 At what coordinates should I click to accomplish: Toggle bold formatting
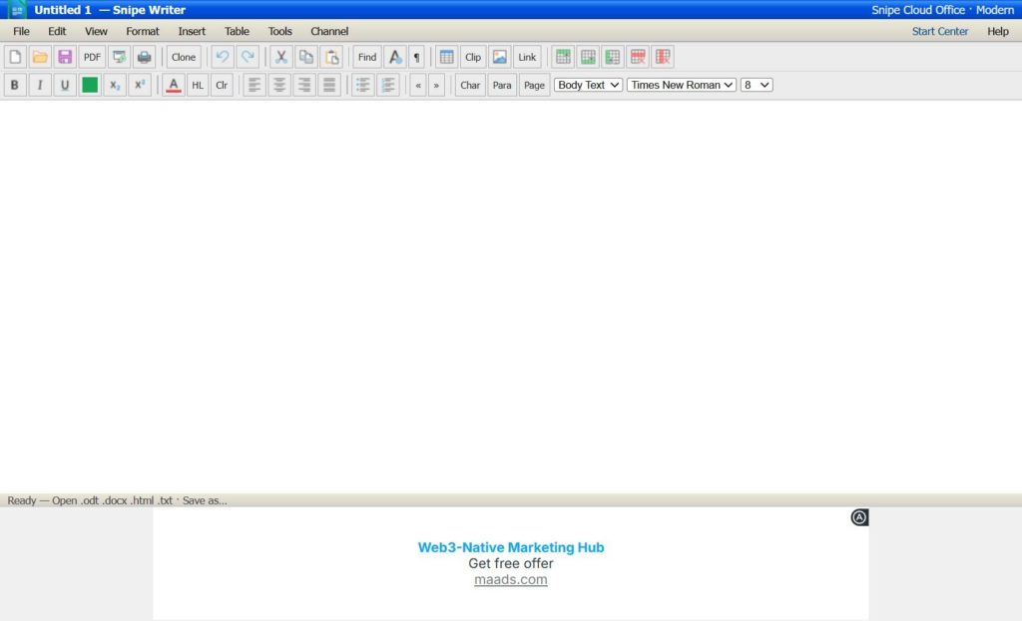15,85
